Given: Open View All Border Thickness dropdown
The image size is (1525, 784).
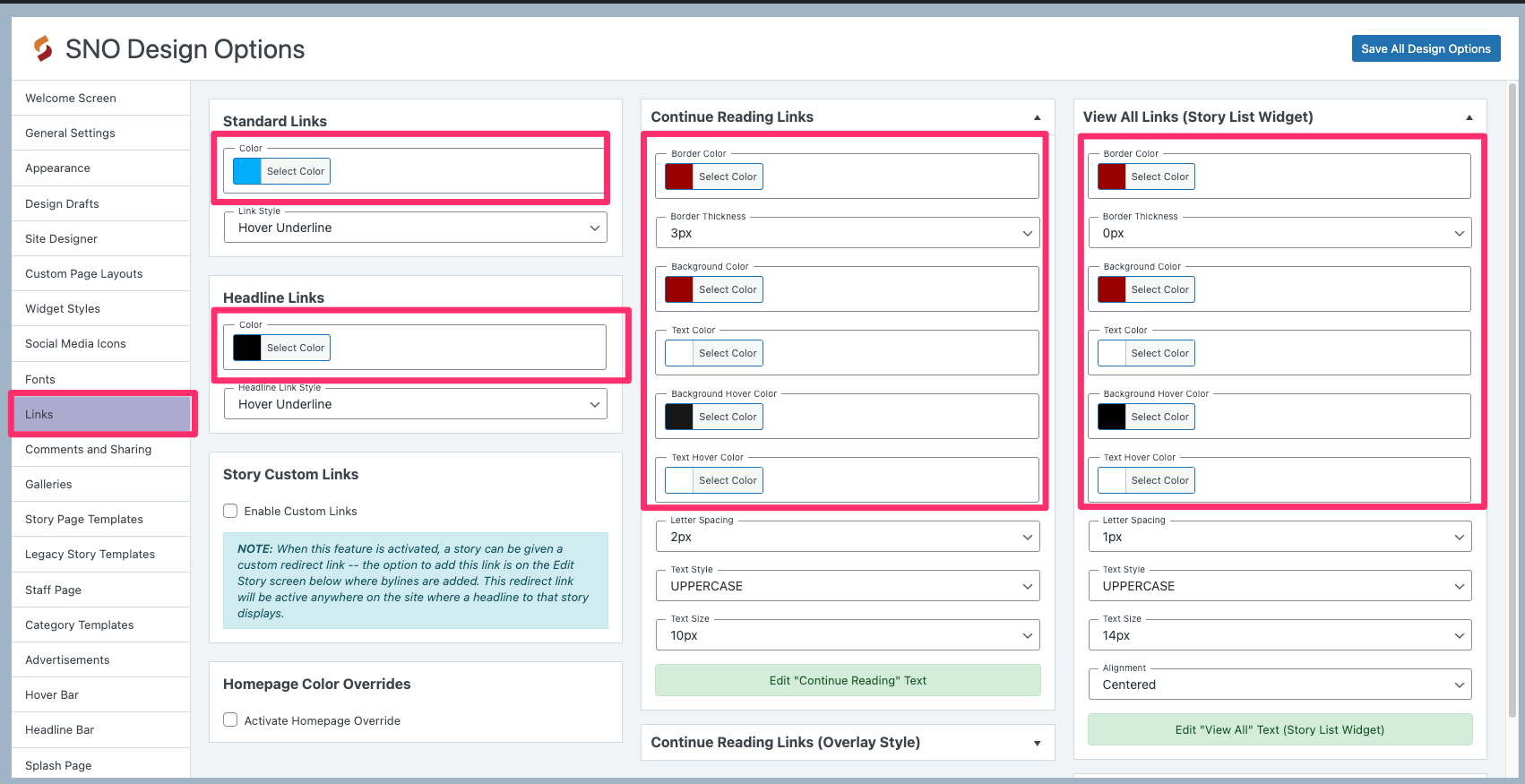Looking at the screenshot, I should (x=1279, y=233).
